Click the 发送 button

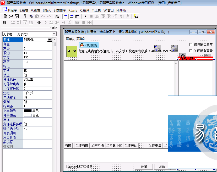[162, 167]
